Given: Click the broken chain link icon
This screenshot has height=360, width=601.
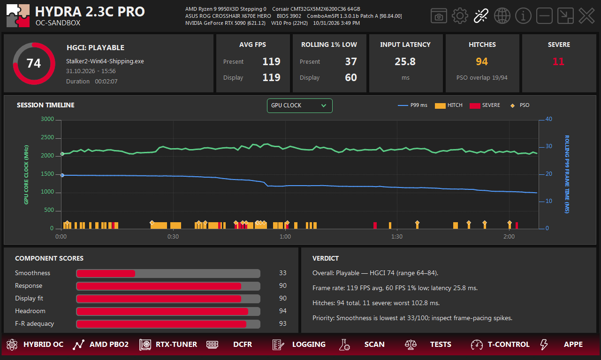Looking at the screenshot, I should (x=481, y=16).
